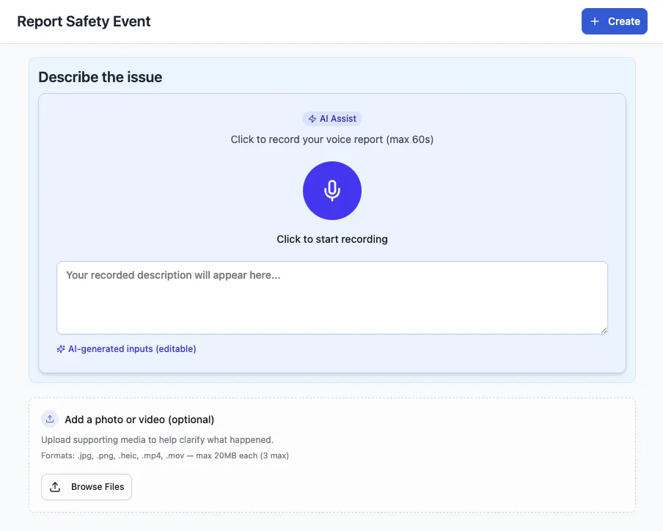
Task: Click the upload icon next to Add a photo
Action: (x=50, y=419)
